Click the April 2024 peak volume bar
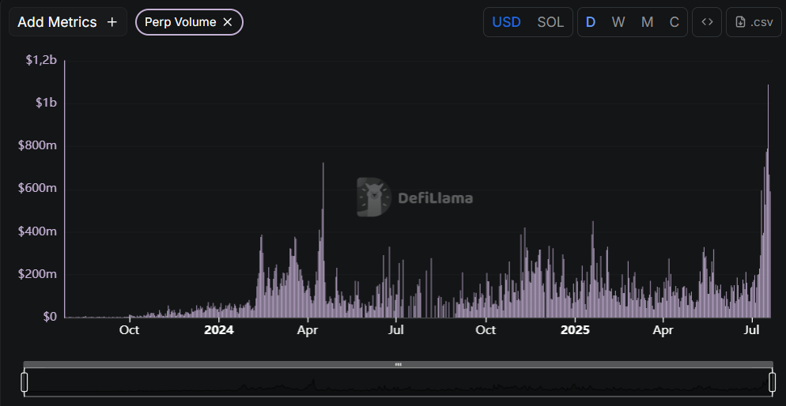786x406 pixels. [x=323, y=240]
